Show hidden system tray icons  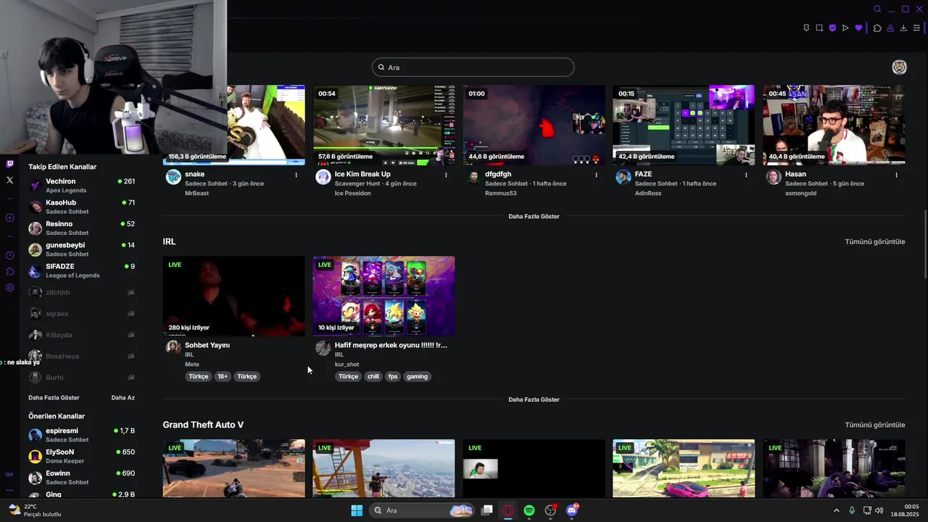(836, 510)
